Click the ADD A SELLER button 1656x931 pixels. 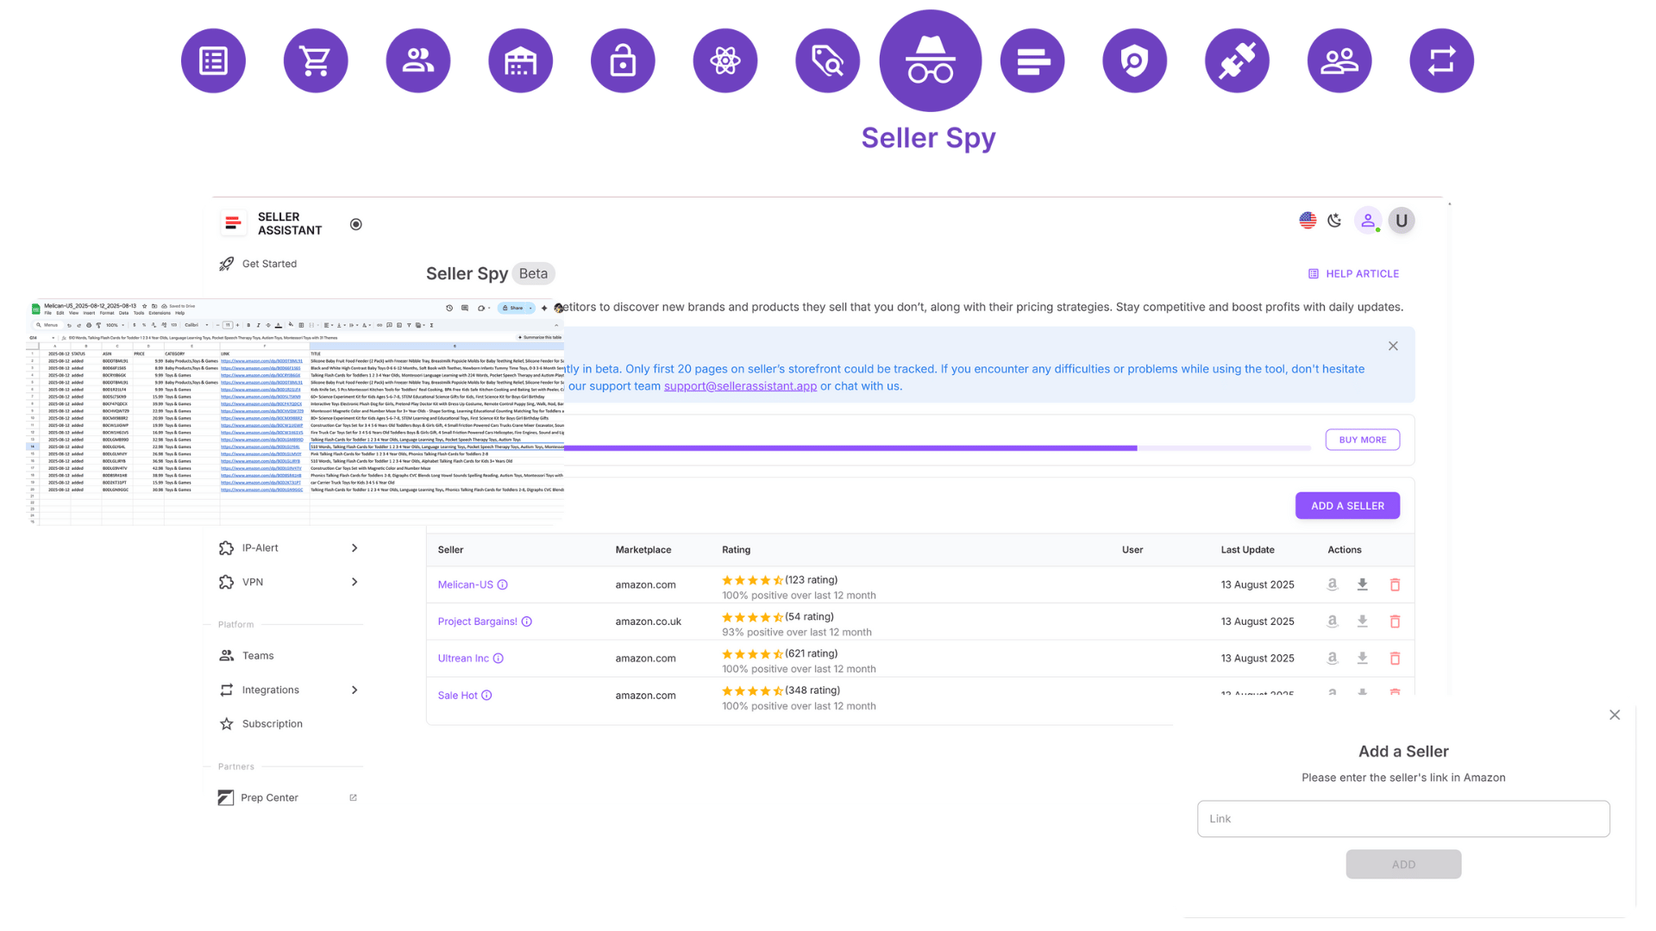click(1347, 505)
